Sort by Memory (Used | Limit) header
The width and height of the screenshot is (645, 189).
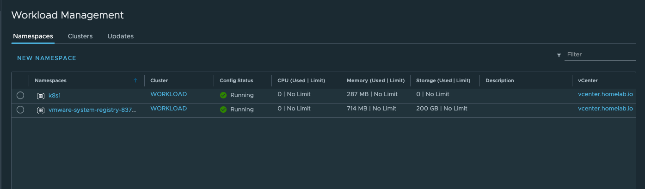pyautogui.click(x=375, y=80)
